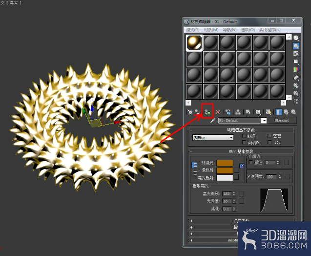
Task: Open the 环境光 ambient color swatch
Action: (225, 163)
